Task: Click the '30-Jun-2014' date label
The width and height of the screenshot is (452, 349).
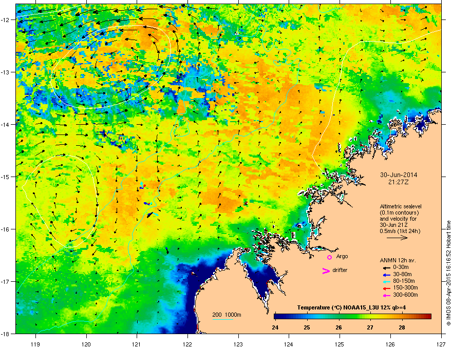Action: (x=399, y=175)
